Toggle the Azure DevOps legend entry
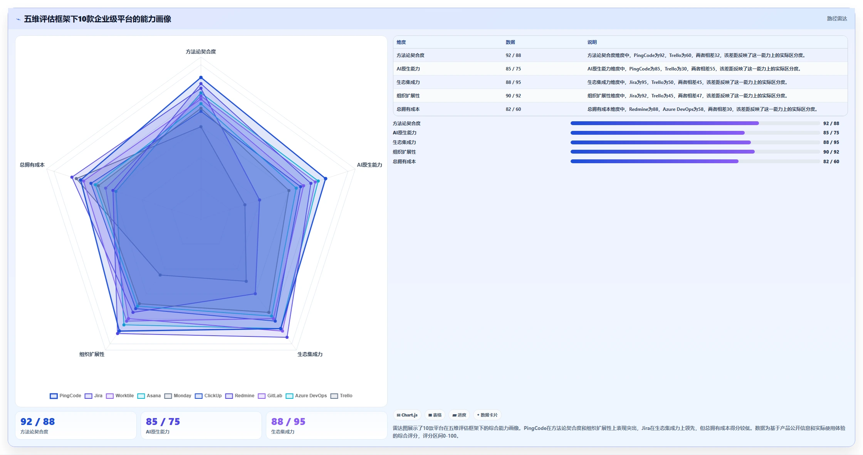 click(306, 396)
